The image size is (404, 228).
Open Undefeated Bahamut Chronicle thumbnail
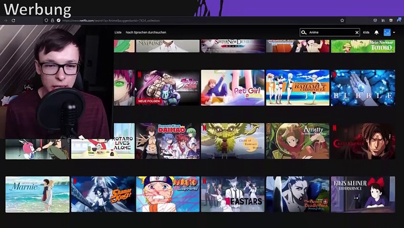(x=298, y=88)
